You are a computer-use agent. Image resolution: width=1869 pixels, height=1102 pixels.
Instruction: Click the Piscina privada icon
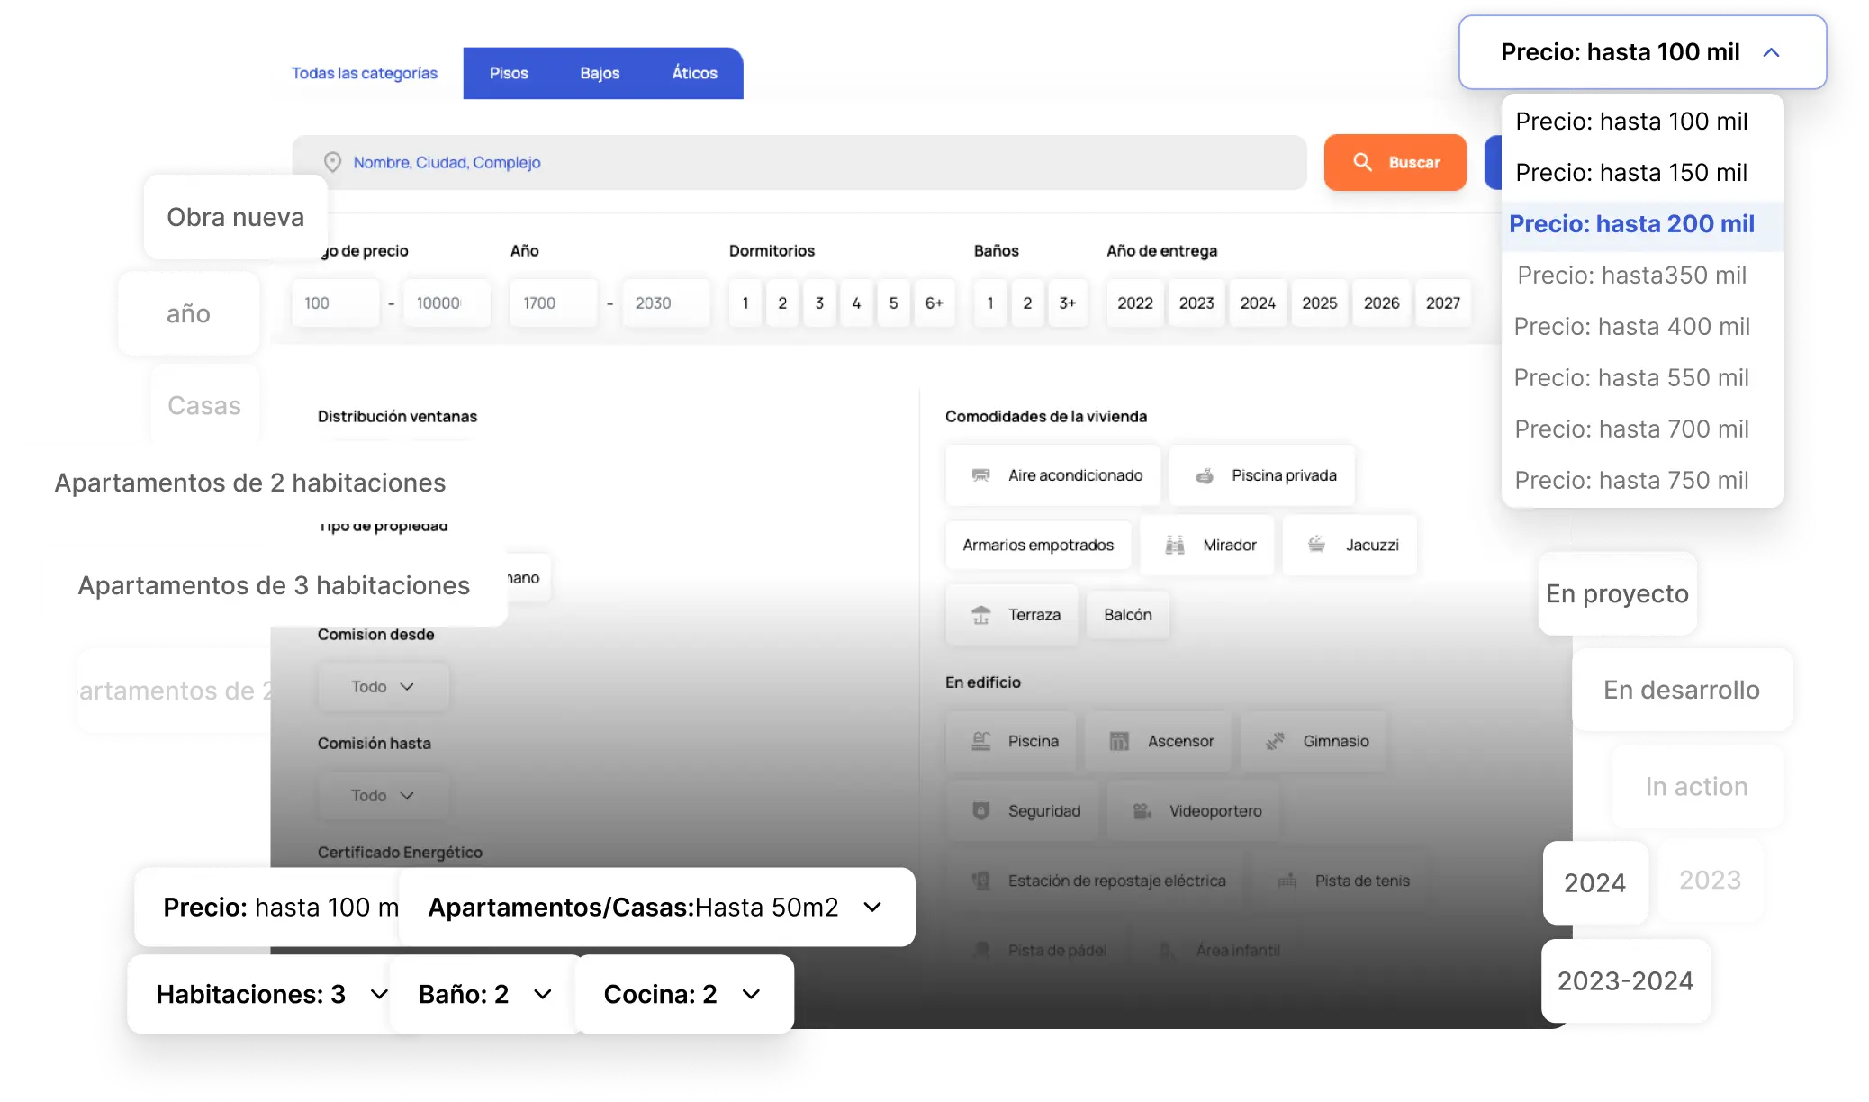point(1204,475)
